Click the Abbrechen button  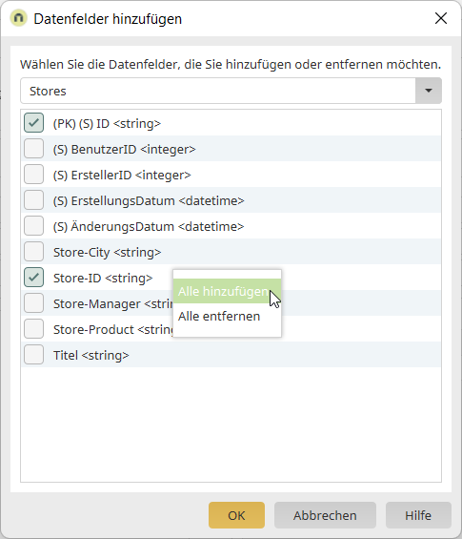pyautogui.click(x=325, y=515)
